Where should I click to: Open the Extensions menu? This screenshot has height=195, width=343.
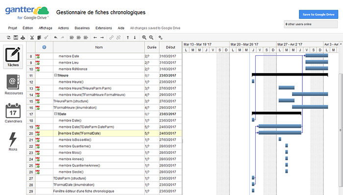103,28
